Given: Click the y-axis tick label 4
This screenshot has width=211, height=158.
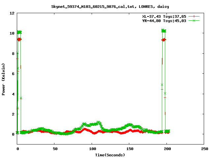Looking at the screenshot, I should [x=13, y=94].
